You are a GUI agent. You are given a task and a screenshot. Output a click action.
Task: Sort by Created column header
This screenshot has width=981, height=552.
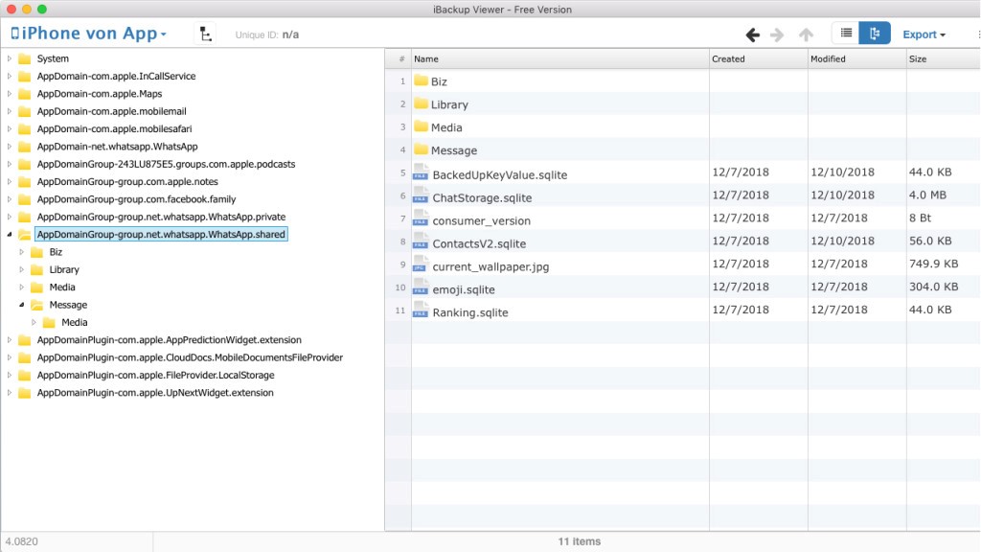[x=759, y=58]
